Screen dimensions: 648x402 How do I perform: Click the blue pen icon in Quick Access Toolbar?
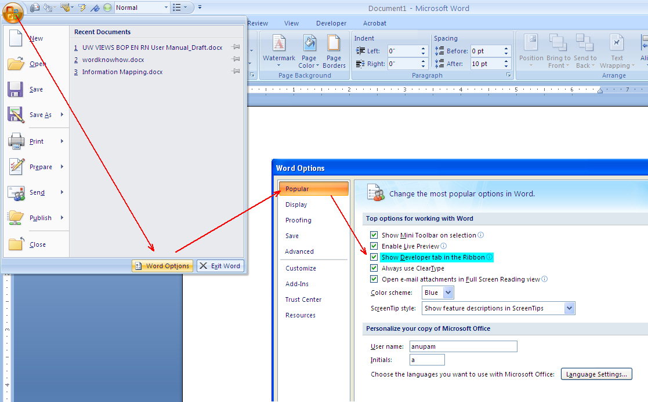click(95, 8)
